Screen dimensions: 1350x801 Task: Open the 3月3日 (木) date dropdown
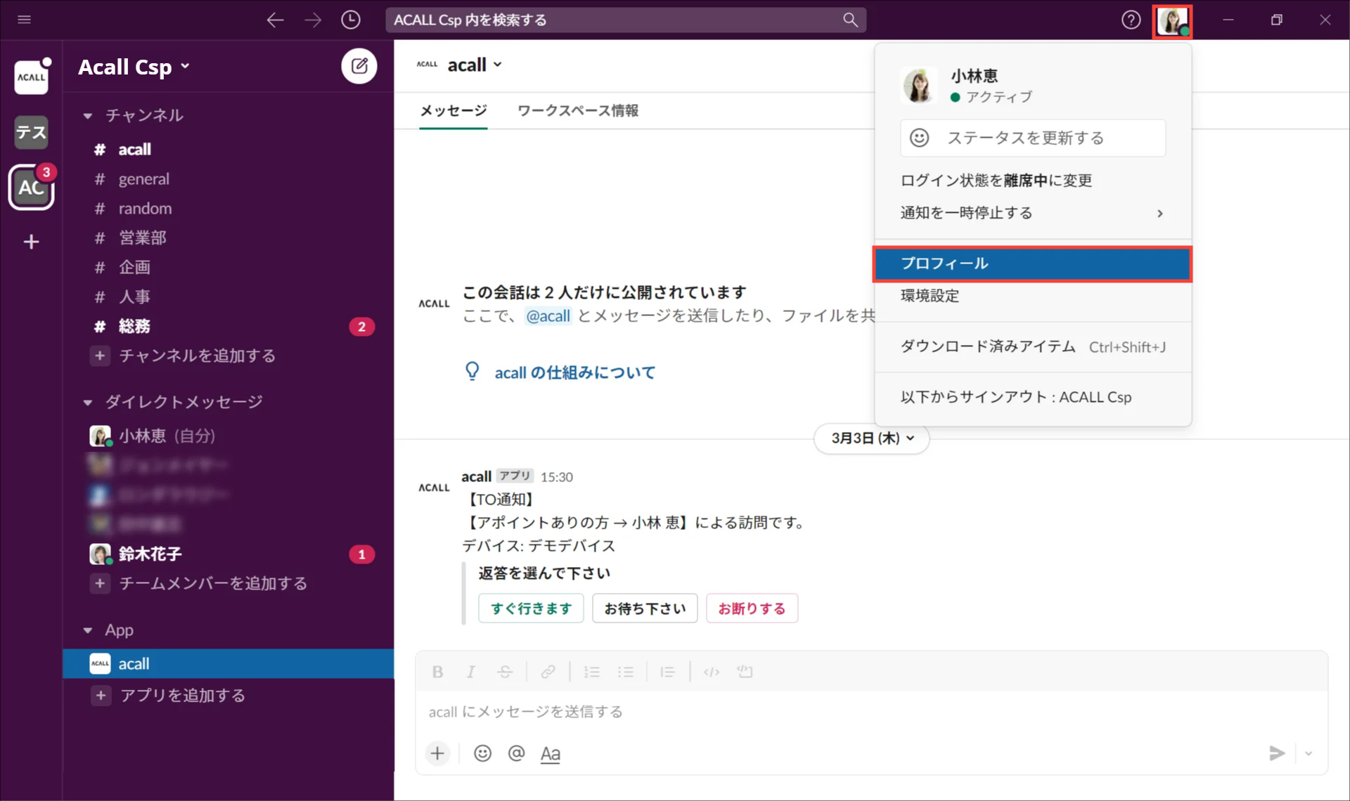pyautogui.click(x=872, y=438)
